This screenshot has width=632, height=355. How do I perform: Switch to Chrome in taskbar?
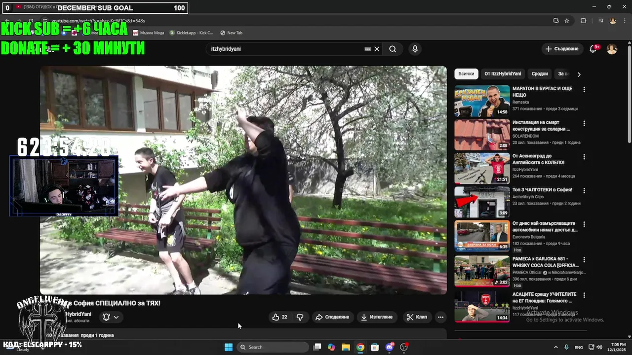[360, 347]
